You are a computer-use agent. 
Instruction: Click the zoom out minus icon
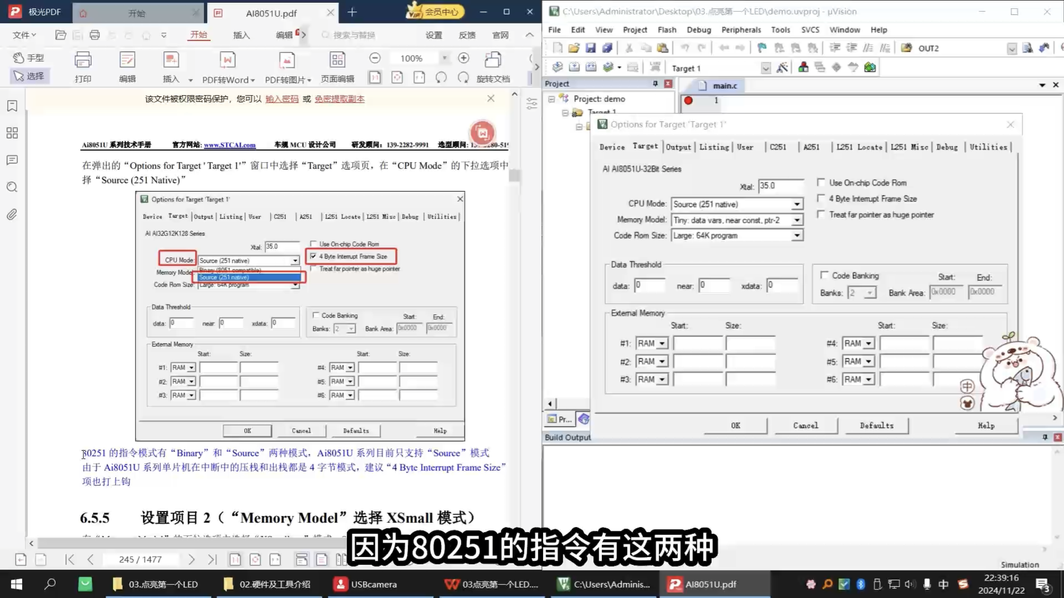pos(375,58)
